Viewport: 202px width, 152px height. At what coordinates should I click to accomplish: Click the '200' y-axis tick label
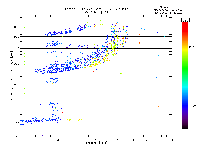(17, 85)
